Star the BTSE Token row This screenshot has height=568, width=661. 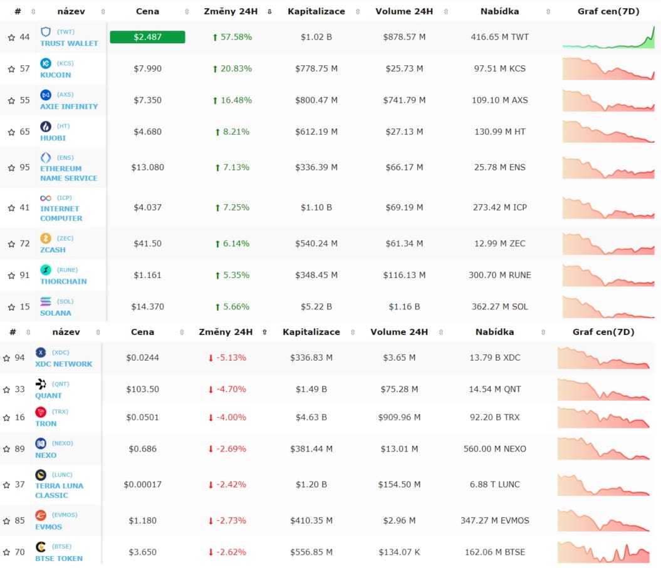[6, 552]
